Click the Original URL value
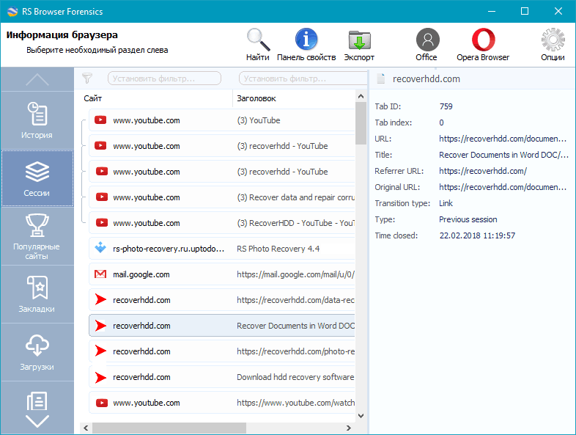576x435 pixels. click(x=503, y=187)
